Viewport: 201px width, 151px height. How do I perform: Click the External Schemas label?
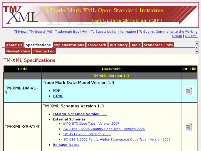(69, 119)
